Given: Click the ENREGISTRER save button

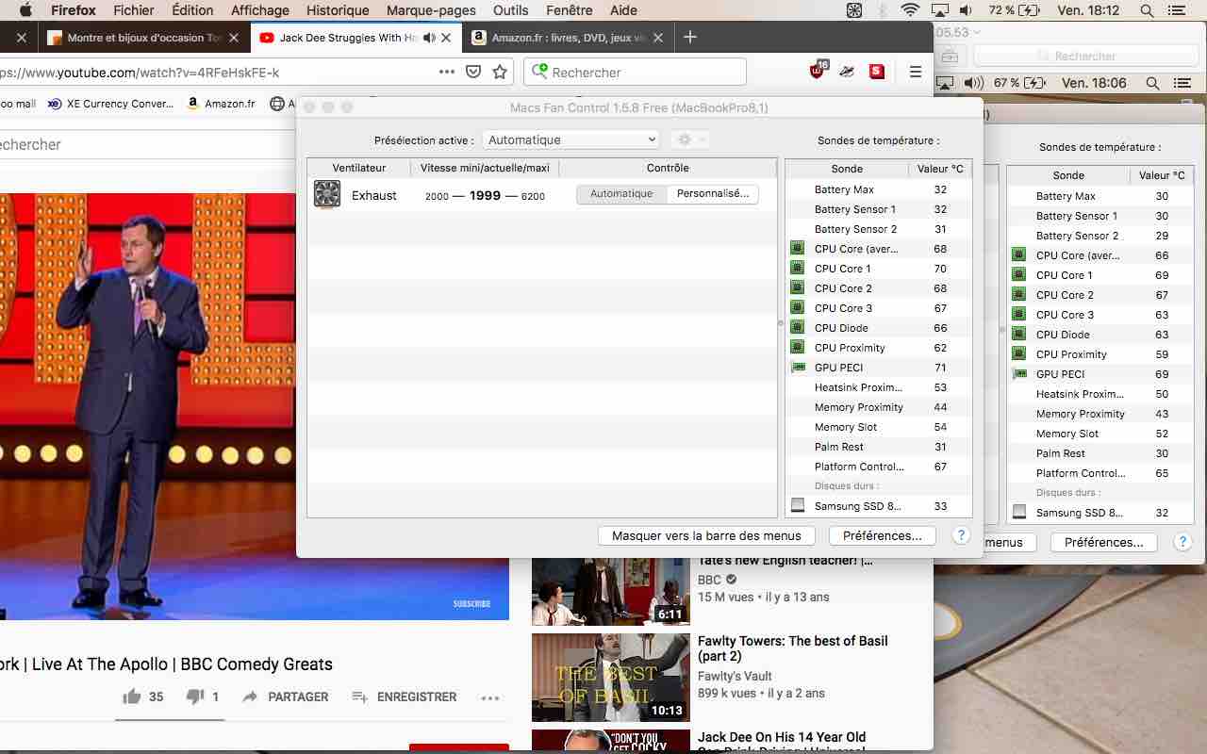Looking at the screenshot, I should point(404,697).
